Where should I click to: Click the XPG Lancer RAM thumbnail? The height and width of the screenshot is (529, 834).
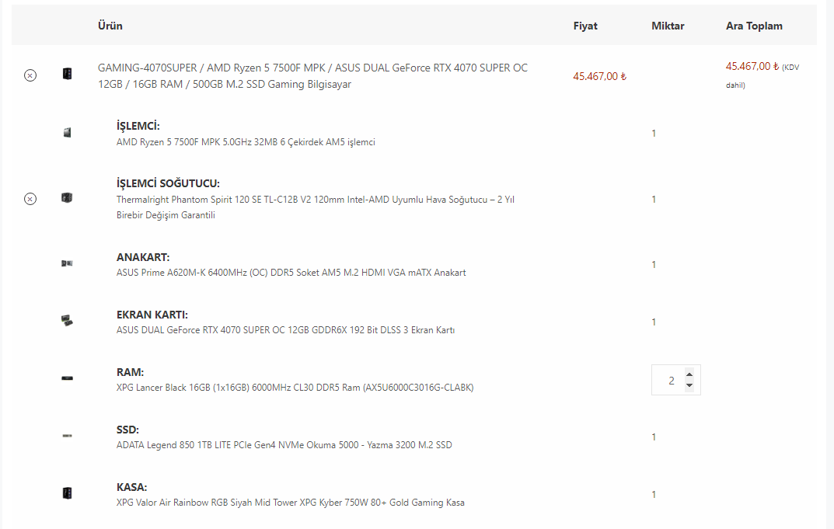(67, 378)
